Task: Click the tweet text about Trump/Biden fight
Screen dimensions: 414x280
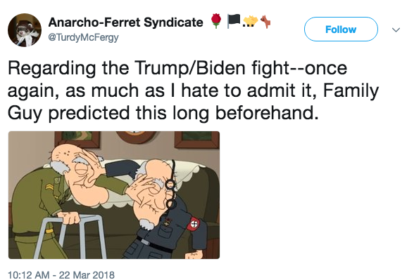Action: 193,91
